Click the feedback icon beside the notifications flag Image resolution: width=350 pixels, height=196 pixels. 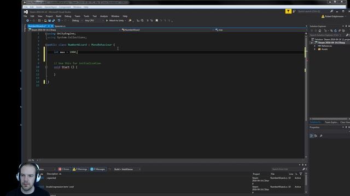click(x=294, y=11)
